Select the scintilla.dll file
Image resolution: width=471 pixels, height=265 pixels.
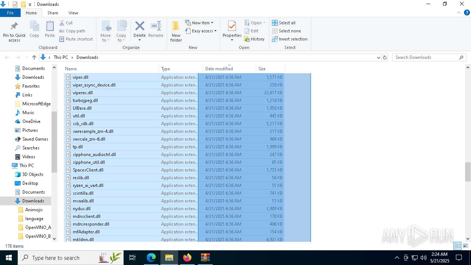pos(83,193)
